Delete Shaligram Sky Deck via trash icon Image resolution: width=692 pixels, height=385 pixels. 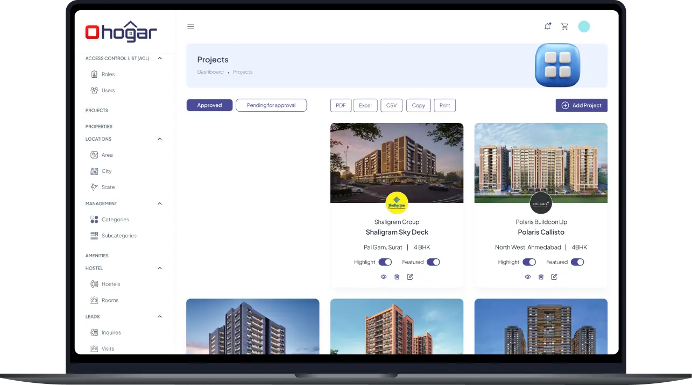coord(397,277)
